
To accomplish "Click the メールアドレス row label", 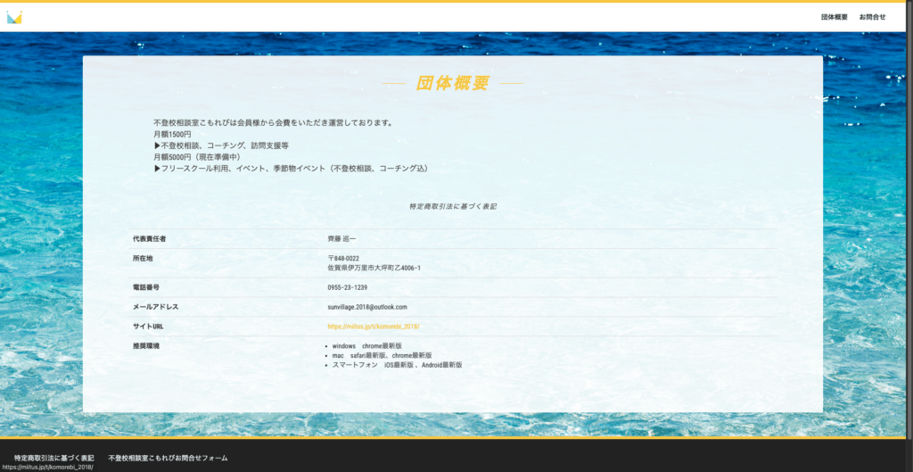I will point(155,307).
